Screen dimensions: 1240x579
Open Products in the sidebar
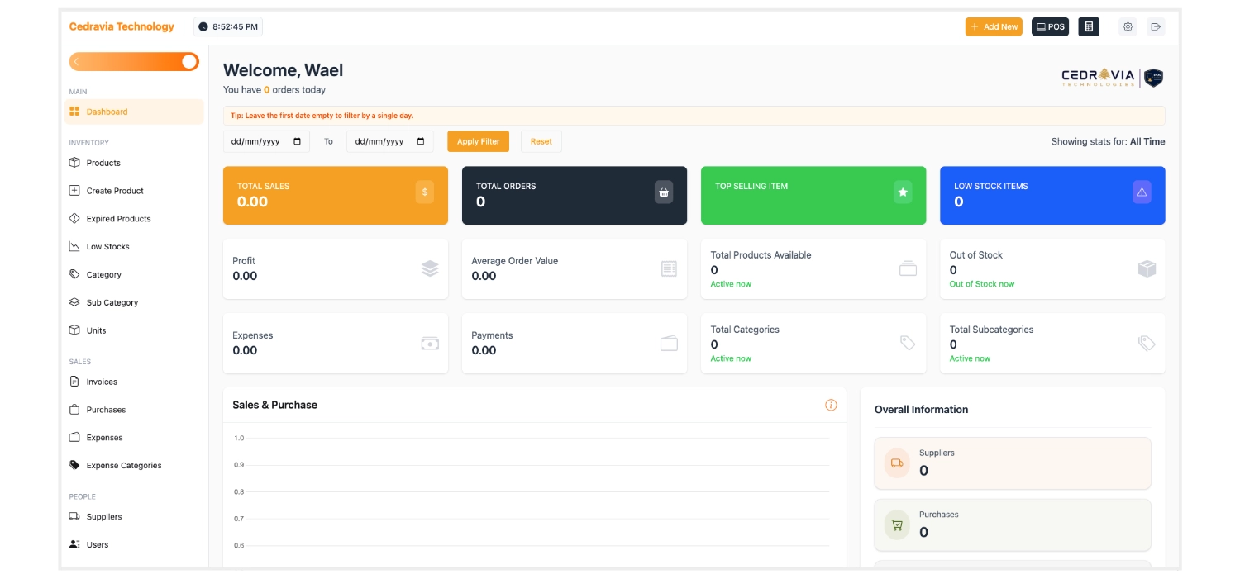click(x=103, y=163)
